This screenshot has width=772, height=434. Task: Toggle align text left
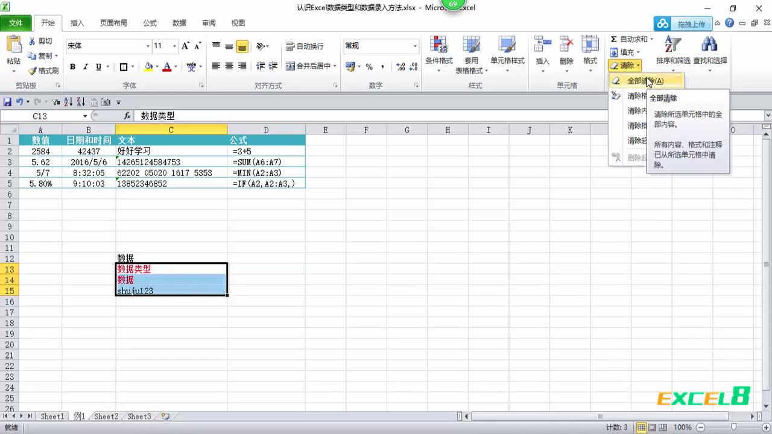pyautogui.click(x=216, y=66)
